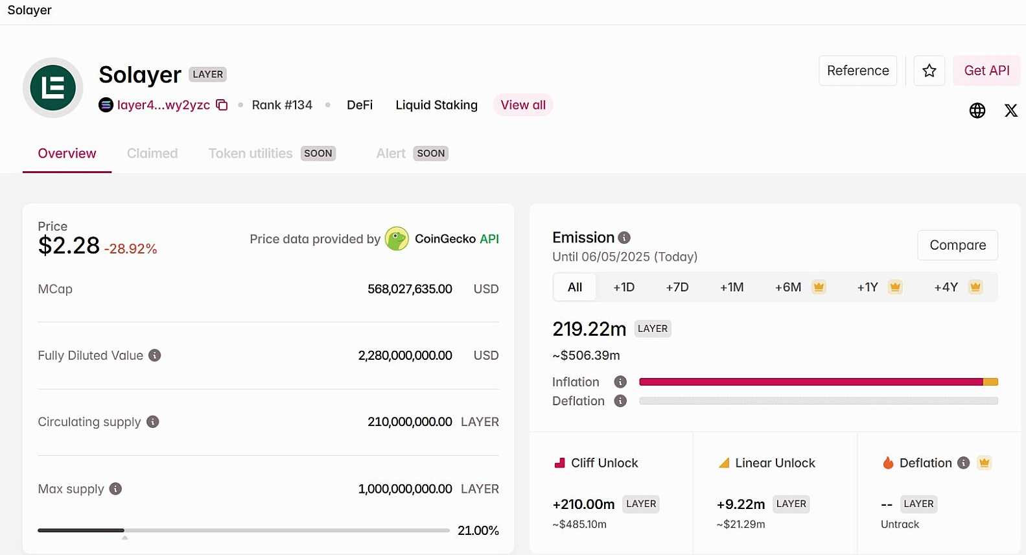Open the layer4...wy2yzc address link
The width and height of the screenshot is (1026, 555).
tap(163, 105)
